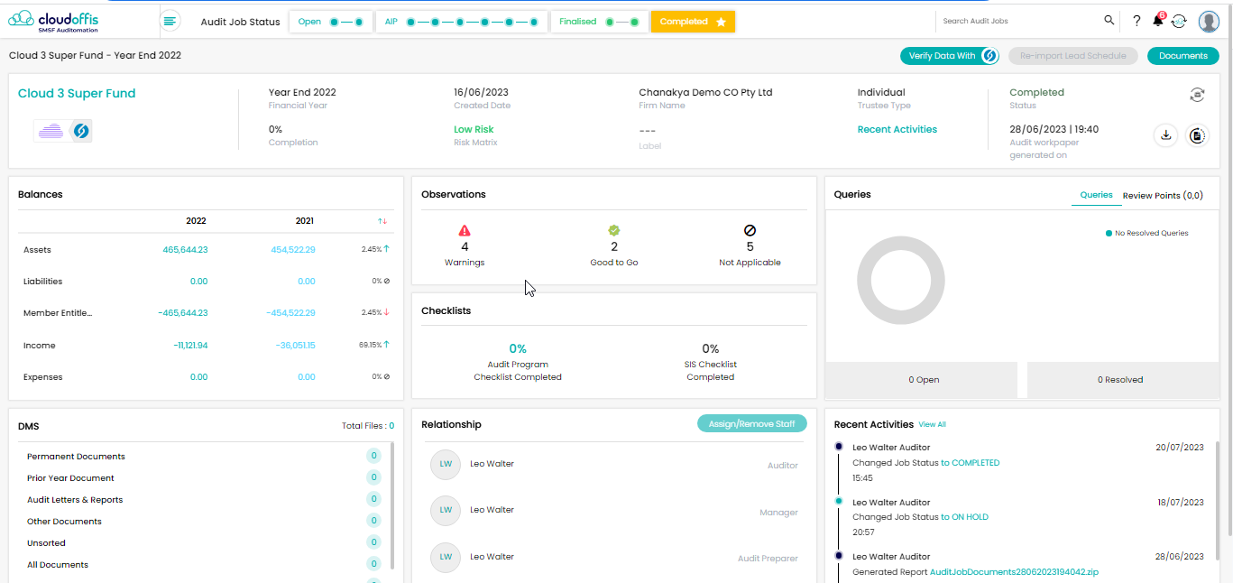Open the Recent Activities link in the fund header
This screenshot has height=583, width=1233.
[897, 129]
